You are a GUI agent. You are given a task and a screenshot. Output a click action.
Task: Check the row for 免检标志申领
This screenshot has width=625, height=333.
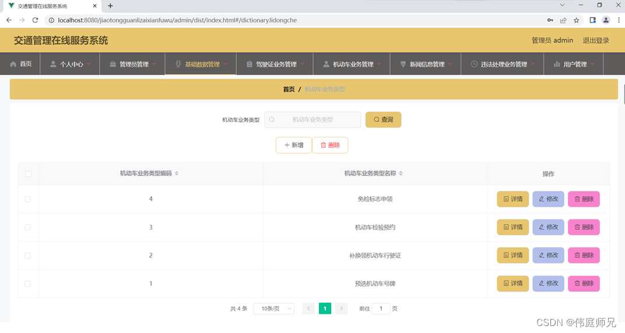click(x=27, y=199)
